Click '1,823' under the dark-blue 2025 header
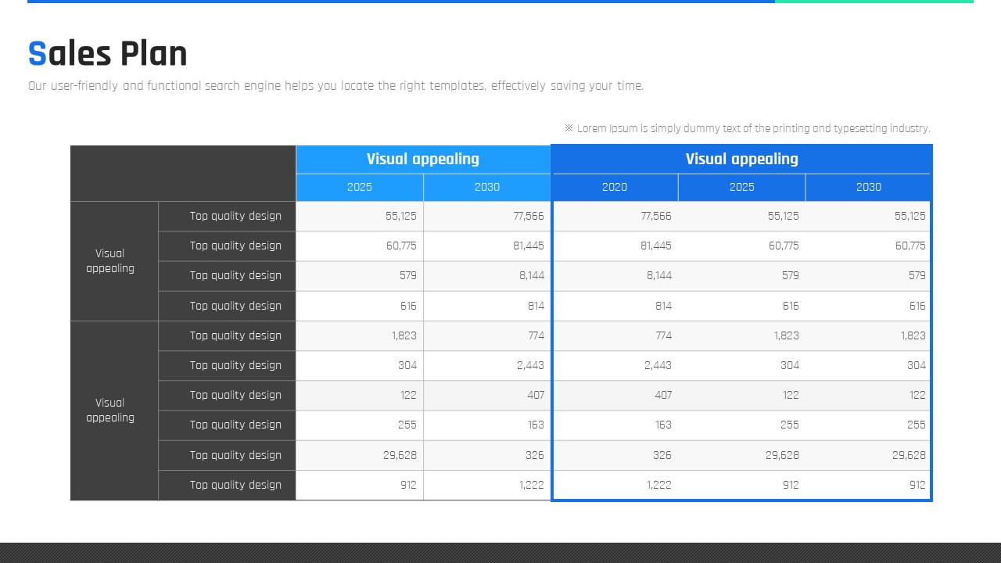The image size is (1001, 563). coord(787,335)
